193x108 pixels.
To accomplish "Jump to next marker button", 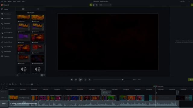I will (x=89, y=80).
